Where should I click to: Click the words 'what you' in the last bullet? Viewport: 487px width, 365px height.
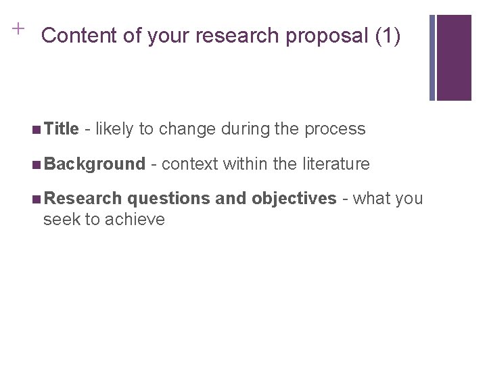pos(388,199)
